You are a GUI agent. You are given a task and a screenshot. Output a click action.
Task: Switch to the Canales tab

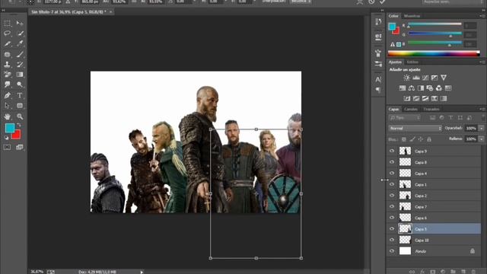pos(411,110)
